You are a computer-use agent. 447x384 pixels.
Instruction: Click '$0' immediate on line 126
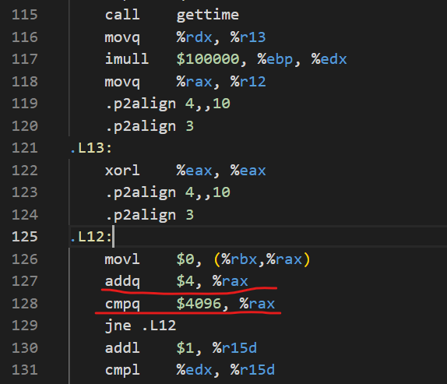click(185, 259)
